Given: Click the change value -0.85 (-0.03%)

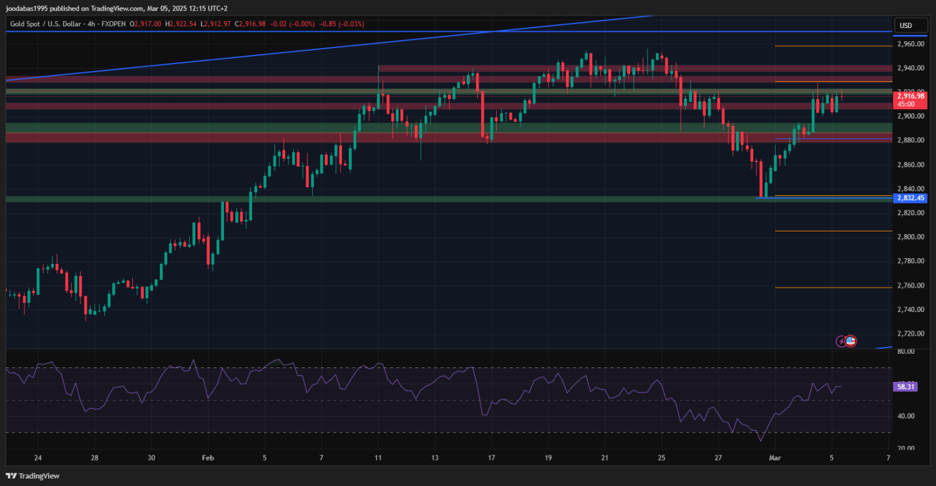Looking at the screenshot, I should coord(341,24).
